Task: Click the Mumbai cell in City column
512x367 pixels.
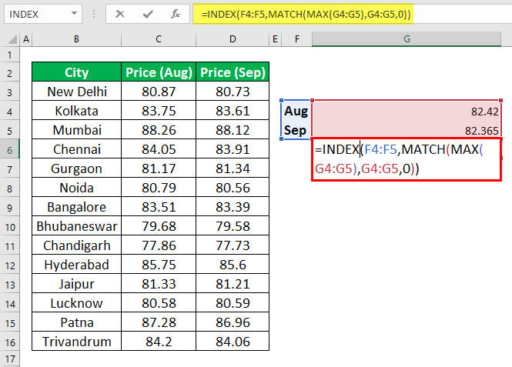Action: (x=76, y=130)
